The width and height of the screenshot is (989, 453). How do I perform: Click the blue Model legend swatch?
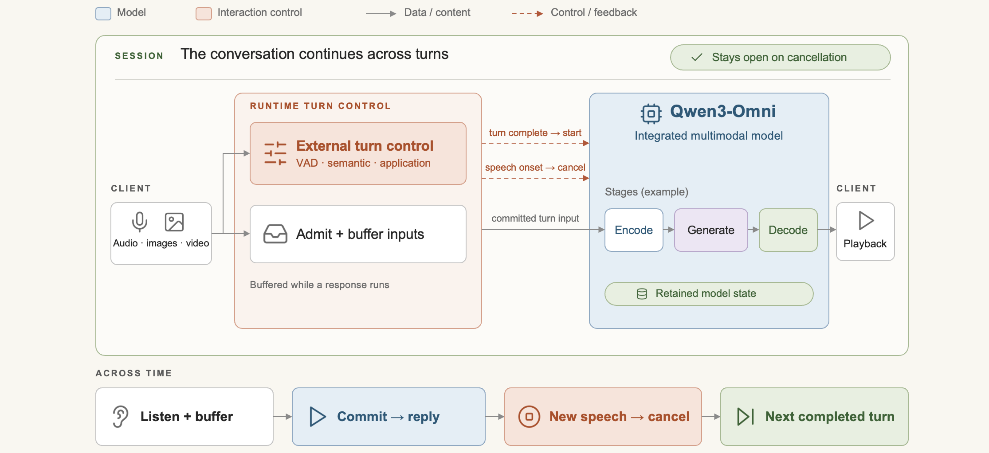pos(103,14)
